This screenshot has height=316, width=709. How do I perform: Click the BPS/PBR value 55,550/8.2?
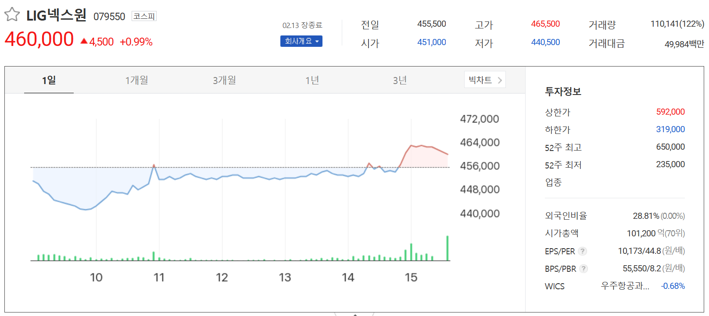(x=642, y=269)
